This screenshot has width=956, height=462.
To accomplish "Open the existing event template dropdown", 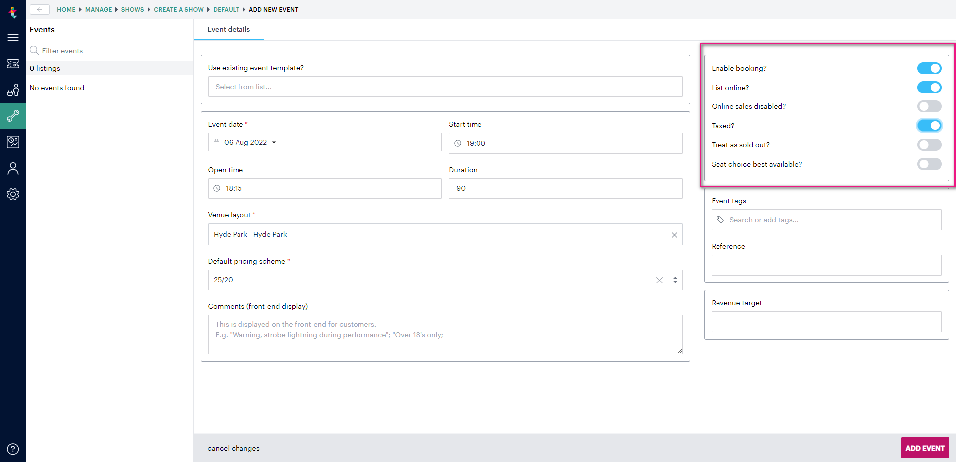I will 445,87.
